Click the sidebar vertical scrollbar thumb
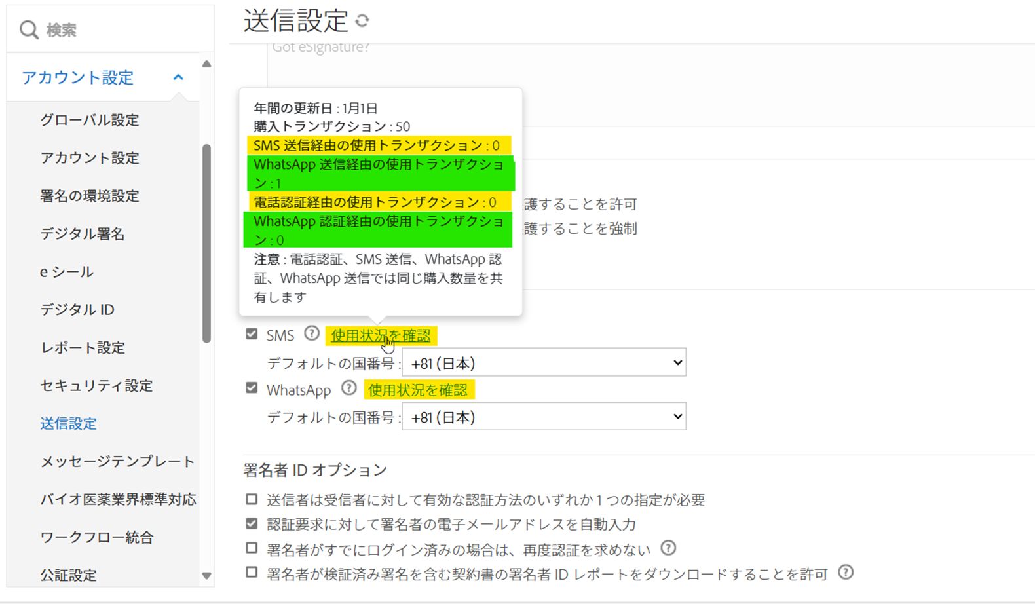Viewport: 1035px width, 604px height. click(x=206, y=243)
